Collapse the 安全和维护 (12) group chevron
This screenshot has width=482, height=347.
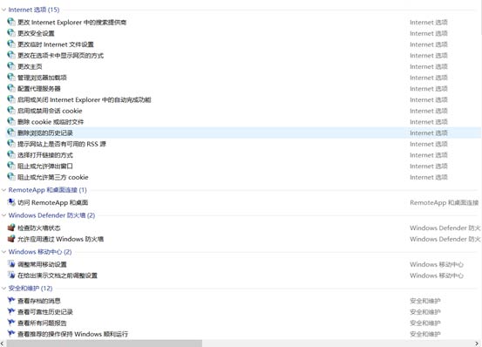3,288
